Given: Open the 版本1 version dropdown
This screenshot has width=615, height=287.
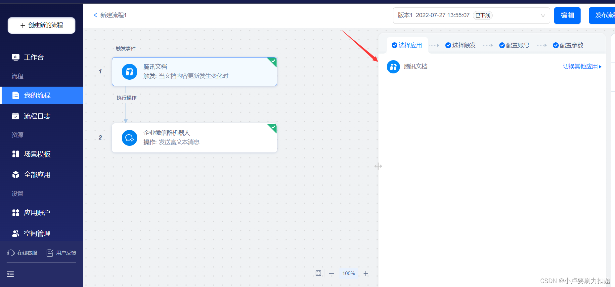Looking at the screenshot, I should [471, 16].
